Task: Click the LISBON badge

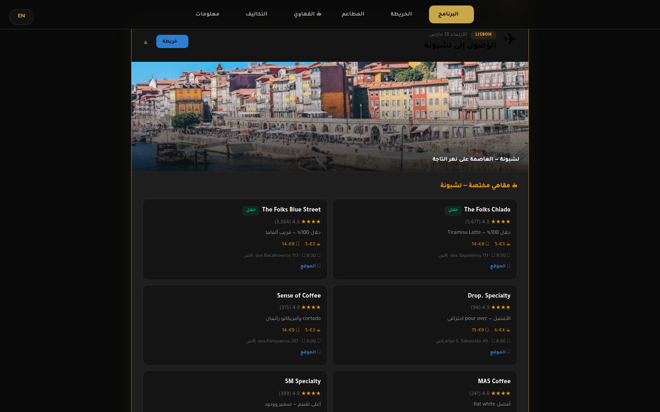Action: click(x=484, y=34)
